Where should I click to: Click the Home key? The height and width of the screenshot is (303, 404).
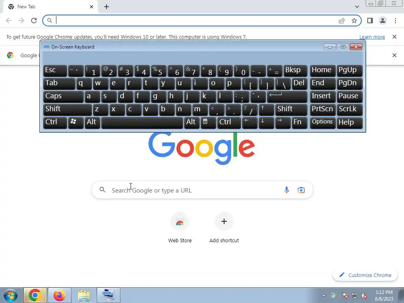pos(323,71)
